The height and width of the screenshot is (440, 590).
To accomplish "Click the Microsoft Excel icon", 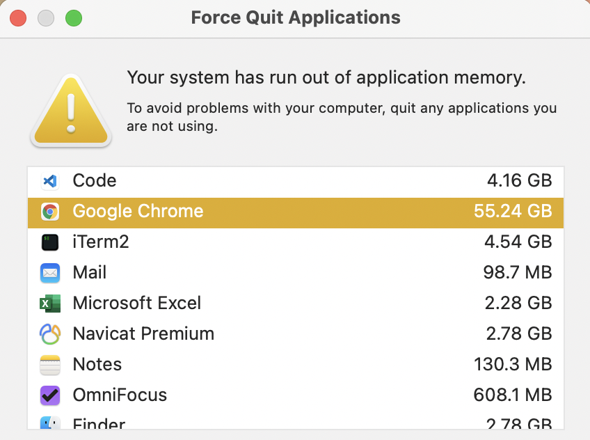I will pos(50,304).
